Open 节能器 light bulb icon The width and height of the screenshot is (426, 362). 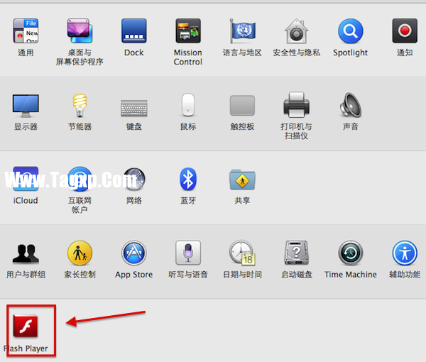click(80, 106)
